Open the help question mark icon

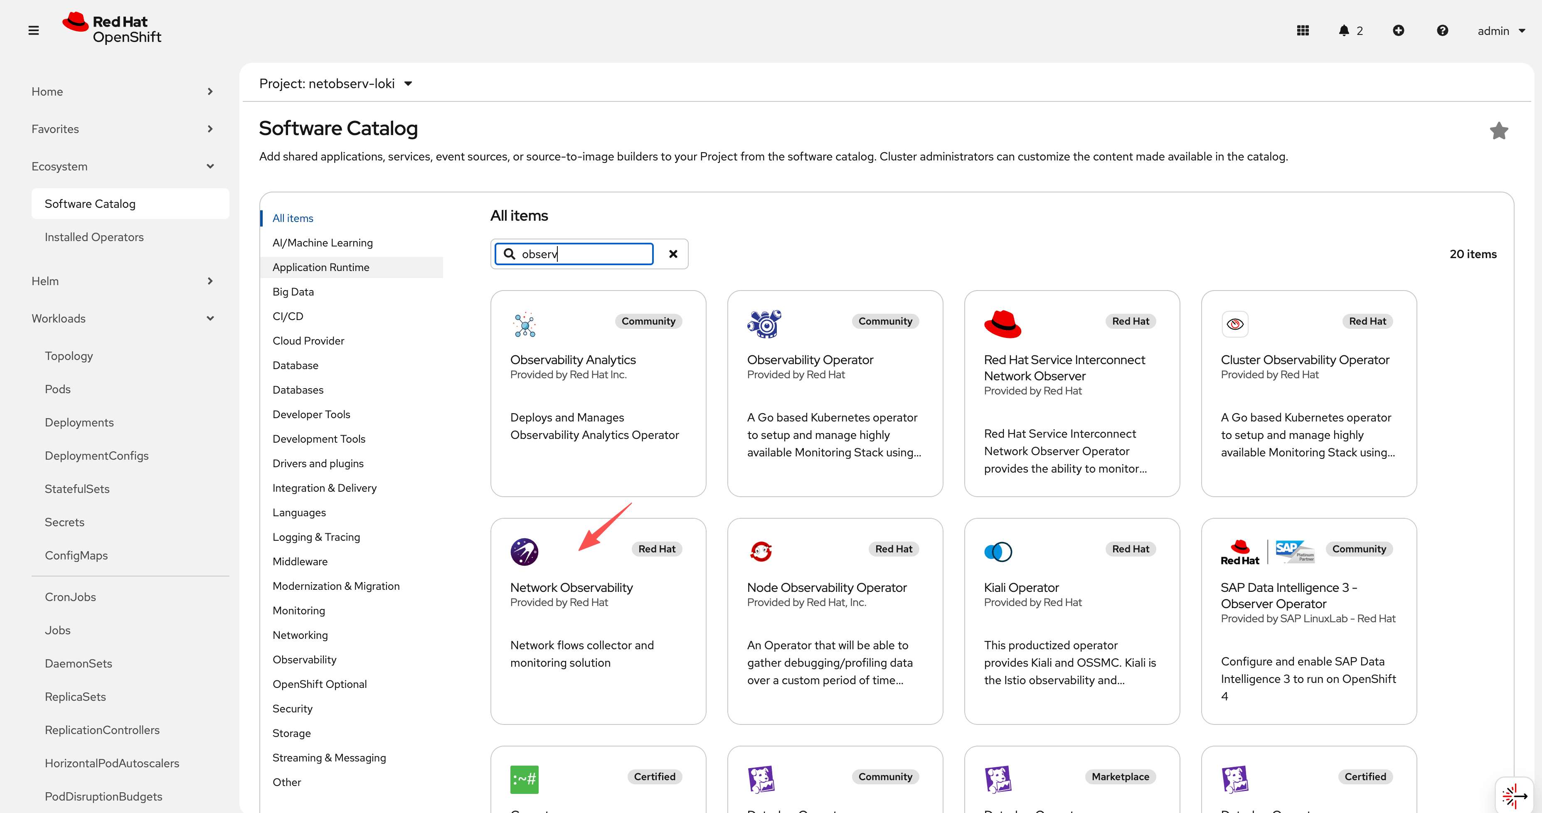[1442, 30]
